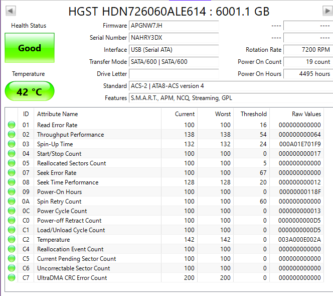Click the next disk right arrow button
The image size is (333, 296).
tap(327, 11)
